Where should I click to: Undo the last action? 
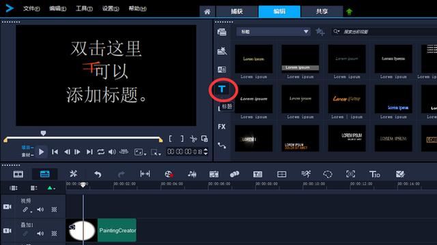[98, 174]
